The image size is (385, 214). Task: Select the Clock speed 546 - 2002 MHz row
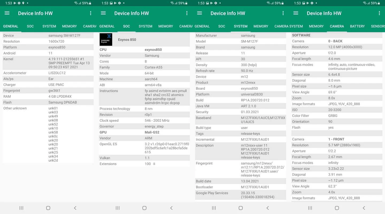pos(144,120)
